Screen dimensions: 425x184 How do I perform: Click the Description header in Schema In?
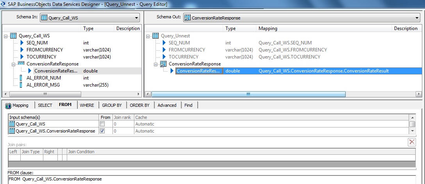tap(128, 28)
